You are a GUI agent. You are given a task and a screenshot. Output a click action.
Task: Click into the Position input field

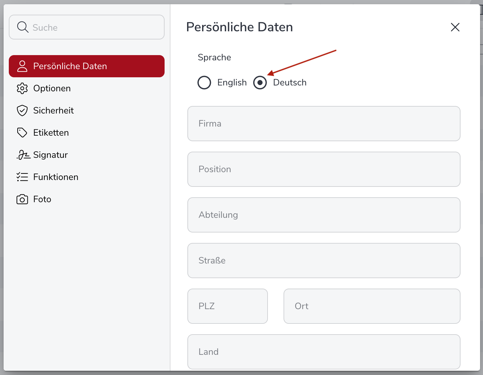coord(324,169)
